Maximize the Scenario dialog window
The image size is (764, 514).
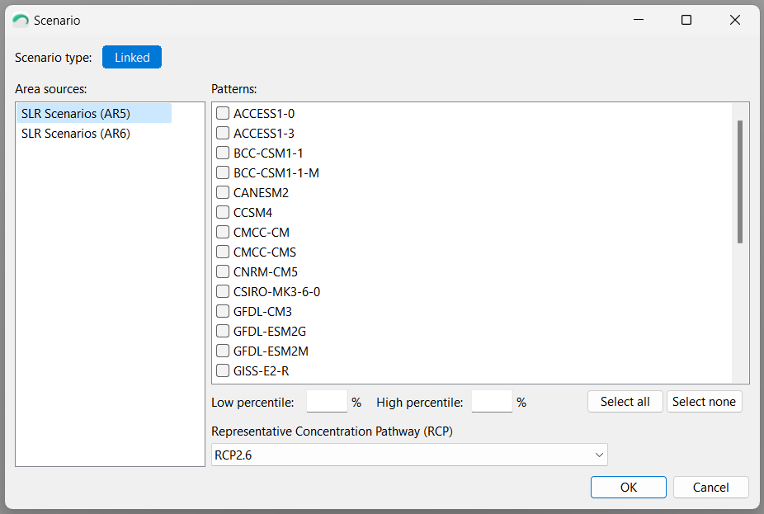[686, 20]
